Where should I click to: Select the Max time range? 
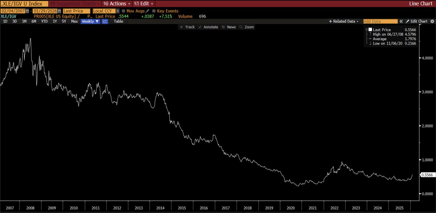[x=74, y=21]
